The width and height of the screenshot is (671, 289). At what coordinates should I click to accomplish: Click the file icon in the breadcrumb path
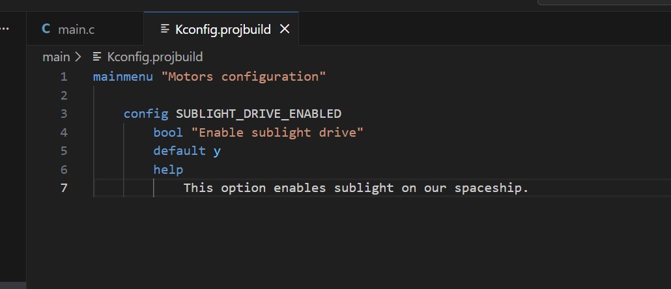(98, 57)
